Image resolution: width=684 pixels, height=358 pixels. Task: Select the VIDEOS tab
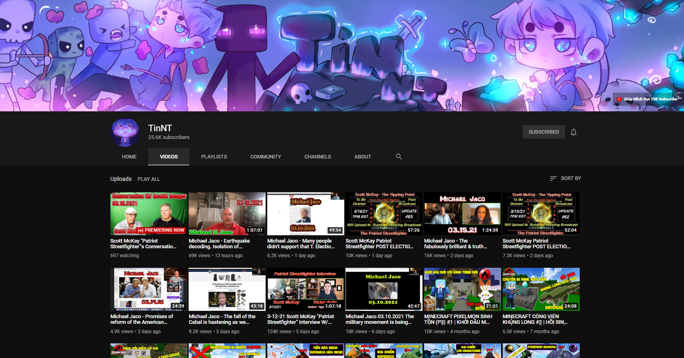point(169,157)
